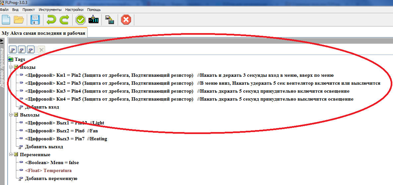The width and height of the screenshot is (393, 185).
Task: Select the Boolean Menu = false variable
Action: (52, 162)
